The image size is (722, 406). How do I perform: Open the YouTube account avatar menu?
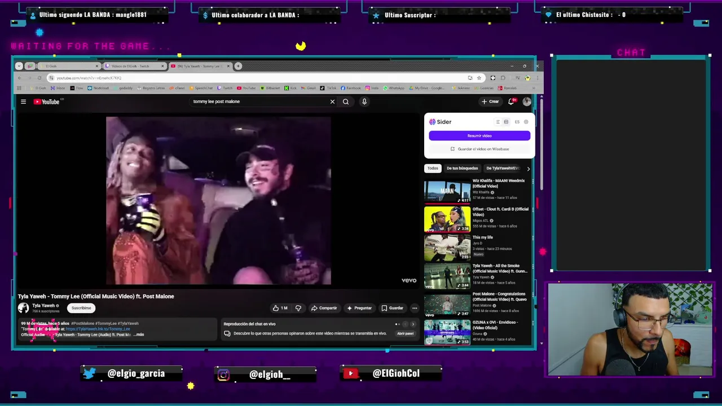pos(527,101)
